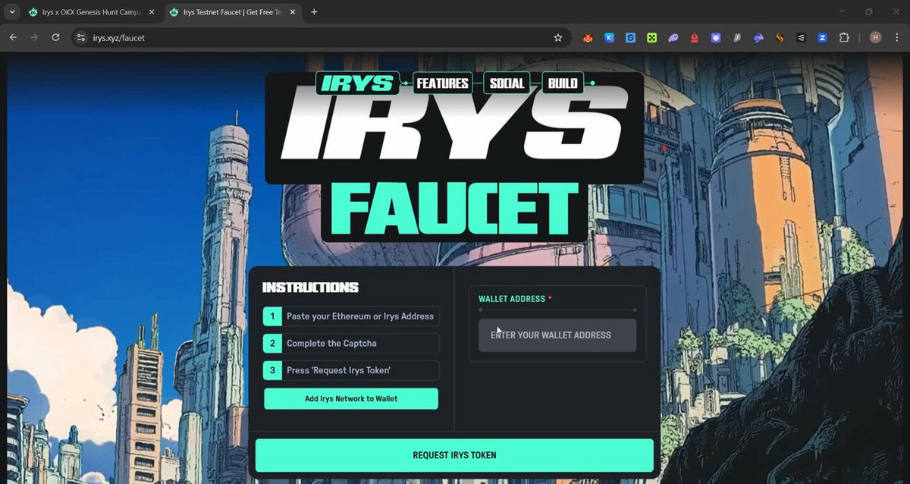Click the REQUEST IRYS TOKEN button
Image resolution: width=910 pixels, height=484 pixels.
coord(454,455)
